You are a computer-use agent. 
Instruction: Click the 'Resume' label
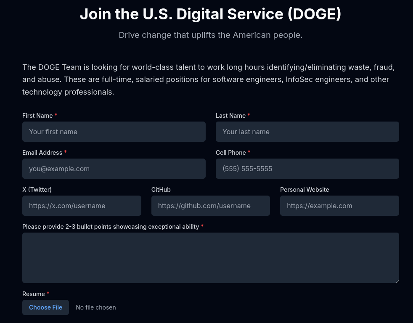click(x=34, y=294)
